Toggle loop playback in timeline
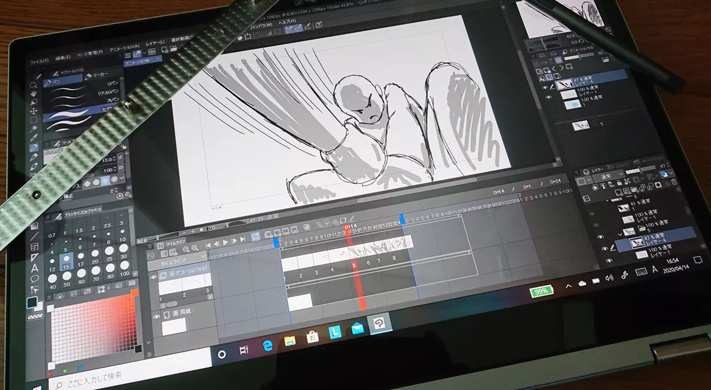 (255, 236)
